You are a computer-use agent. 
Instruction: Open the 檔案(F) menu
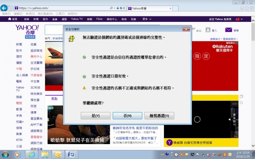coord(6,14)
